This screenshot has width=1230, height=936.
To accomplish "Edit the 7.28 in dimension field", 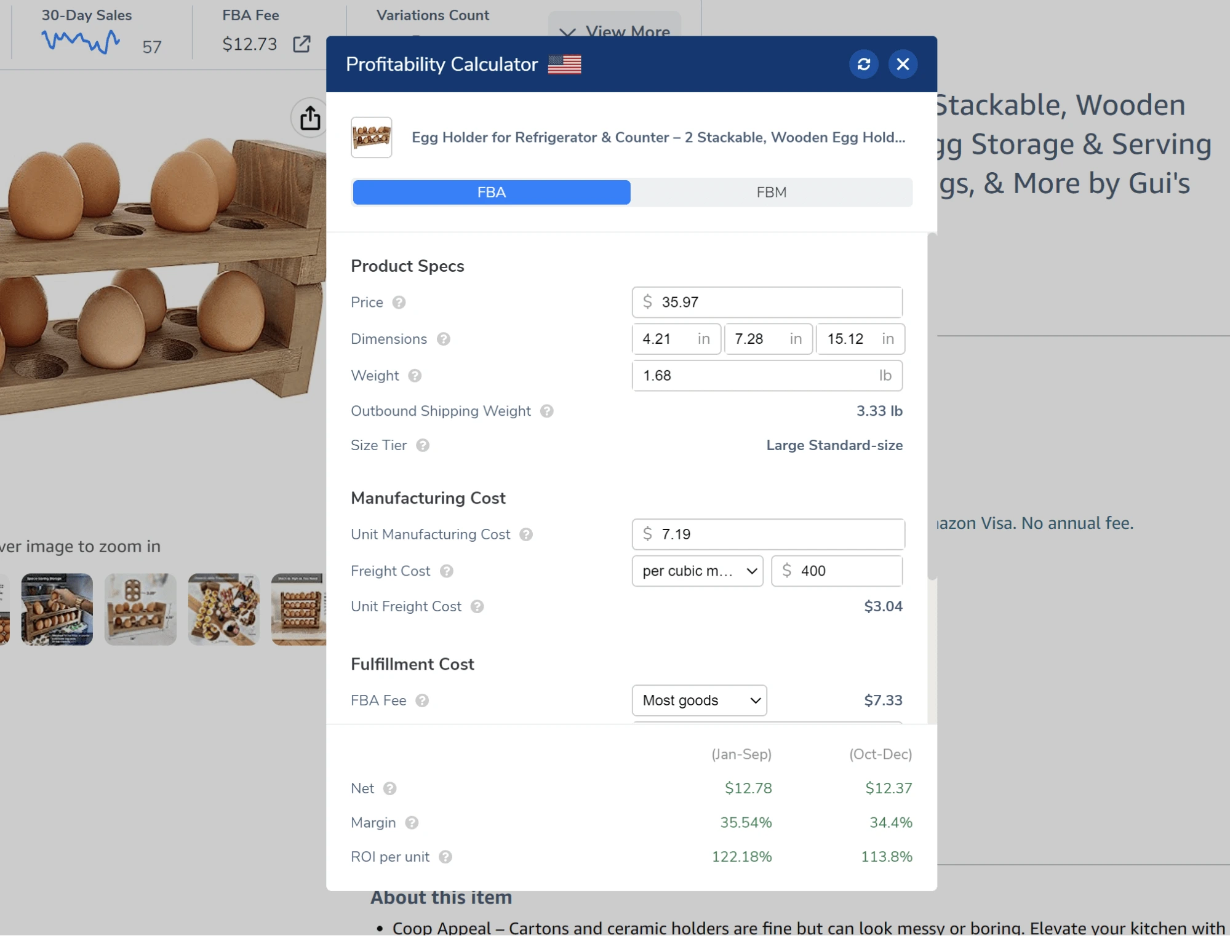I will point(768,339).
